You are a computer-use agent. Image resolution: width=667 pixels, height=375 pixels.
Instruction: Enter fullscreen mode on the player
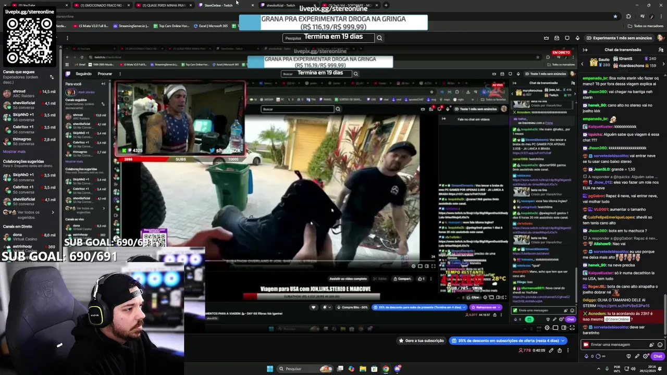572,328
